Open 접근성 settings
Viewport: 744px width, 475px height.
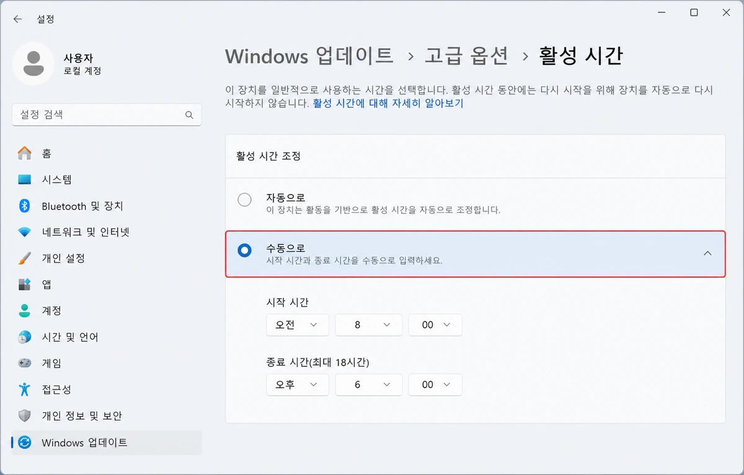point(107,389)
